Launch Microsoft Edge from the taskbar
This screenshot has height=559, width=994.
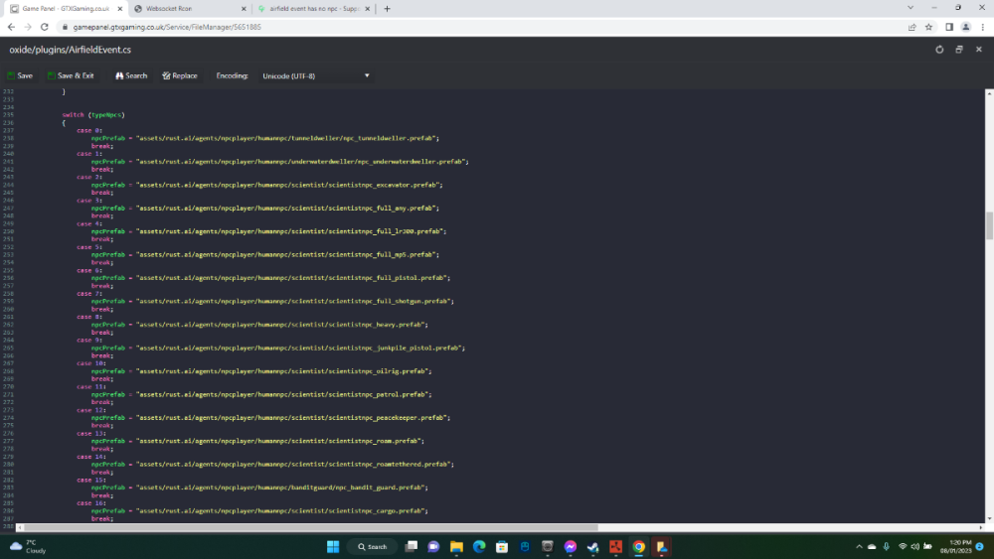click(x=479, y=546)
